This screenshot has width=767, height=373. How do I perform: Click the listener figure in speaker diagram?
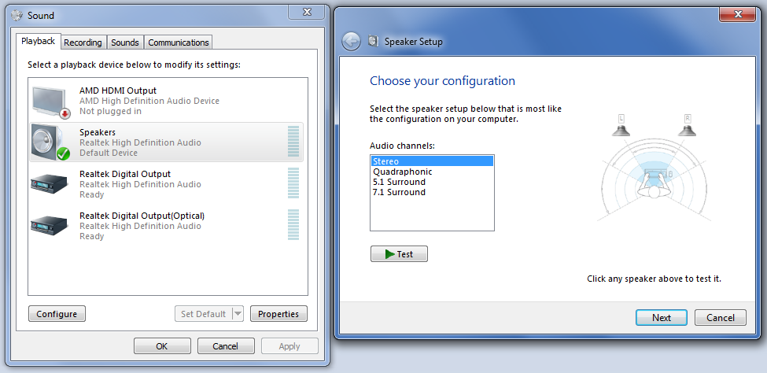[654, 183]
